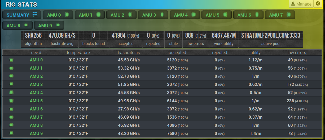Open AMU 1 device name in table
The image size is (325, 140).
click(36, 68)
